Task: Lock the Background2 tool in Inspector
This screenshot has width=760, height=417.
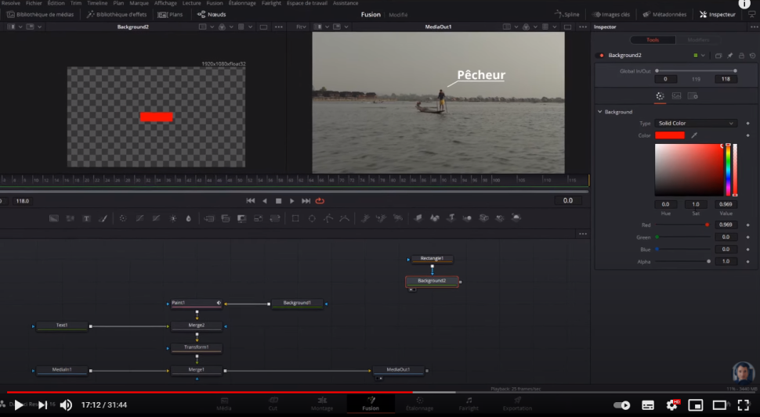Action: 741,56
